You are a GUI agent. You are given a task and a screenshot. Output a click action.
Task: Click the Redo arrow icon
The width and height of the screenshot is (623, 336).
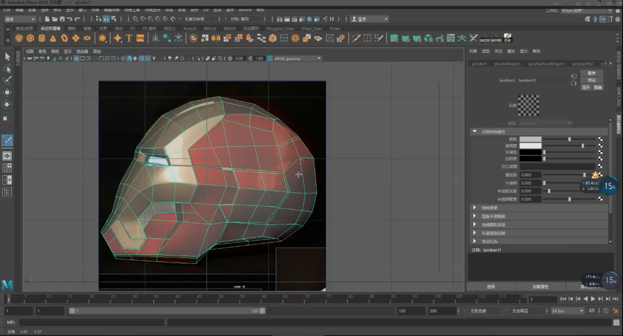click(x=77, y=19)
